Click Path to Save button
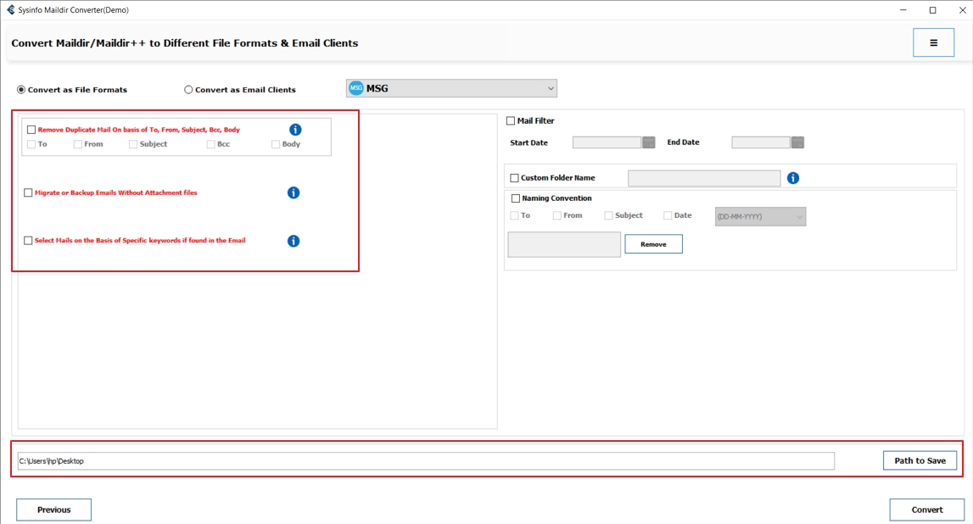The width and height of the screenshot is (973, 524). point(920,460)
